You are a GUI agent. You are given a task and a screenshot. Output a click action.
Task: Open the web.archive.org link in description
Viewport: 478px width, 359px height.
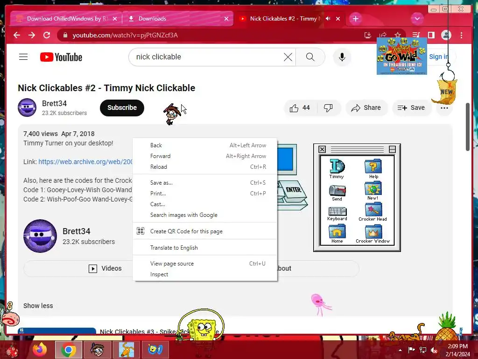[85, 162]
